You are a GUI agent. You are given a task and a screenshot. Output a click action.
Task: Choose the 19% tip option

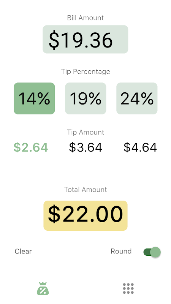pos(85,98)
